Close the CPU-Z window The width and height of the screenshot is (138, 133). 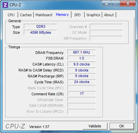(128, 4)
